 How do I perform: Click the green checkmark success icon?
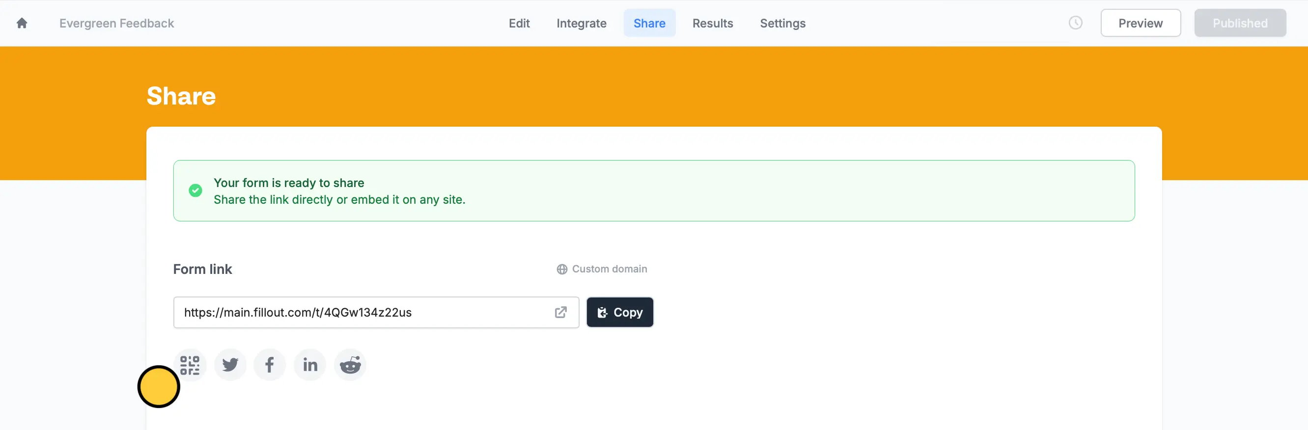coord(195,190)
